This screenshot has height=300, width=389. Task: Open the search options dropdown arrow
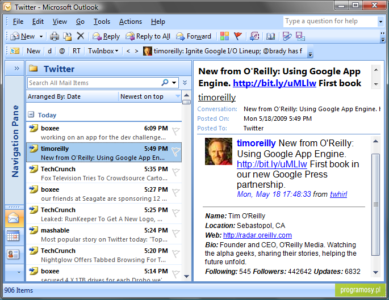point(174,82)
